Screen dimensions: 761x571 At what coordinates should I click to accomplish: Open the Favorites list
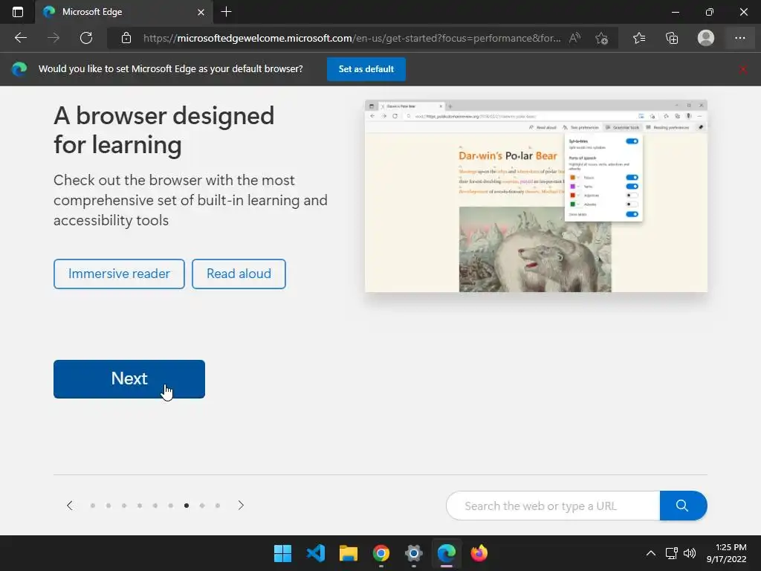639,38
